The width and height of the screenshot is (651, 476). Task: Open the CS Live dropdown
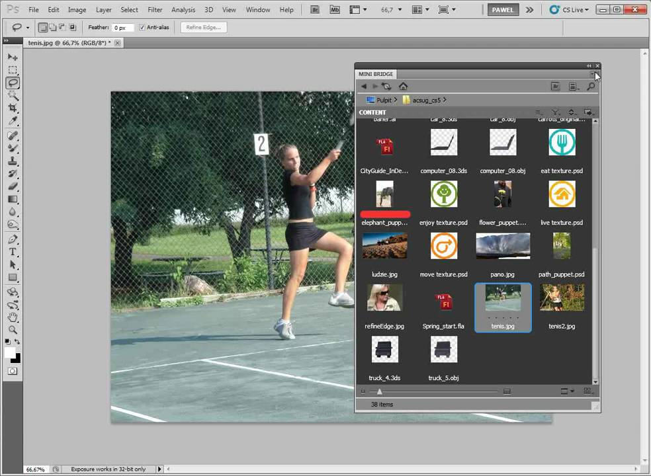point(569,9)
